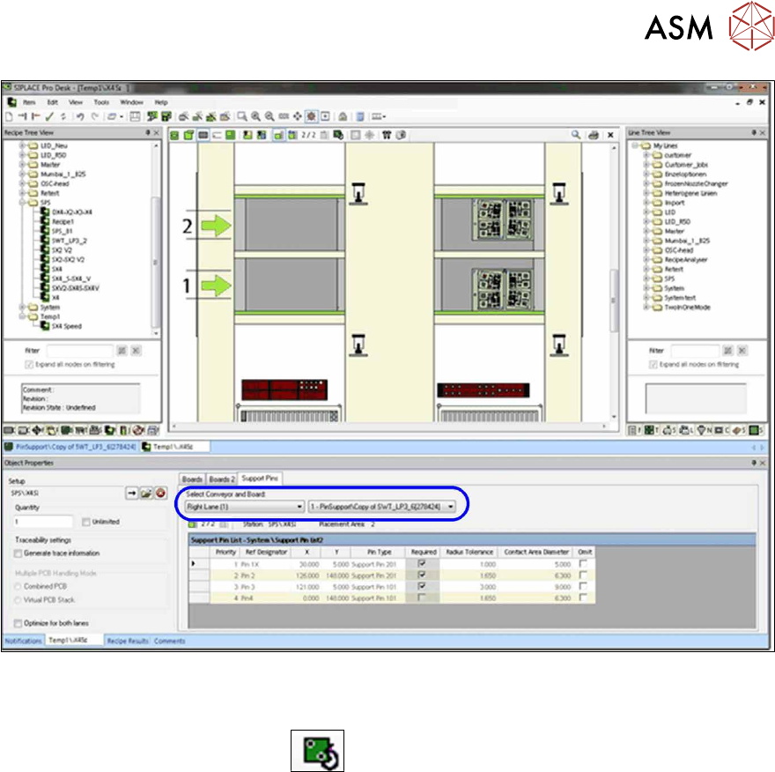Click the blue cylinder database icon
The image size is (775, 772).
coord(360,116)
